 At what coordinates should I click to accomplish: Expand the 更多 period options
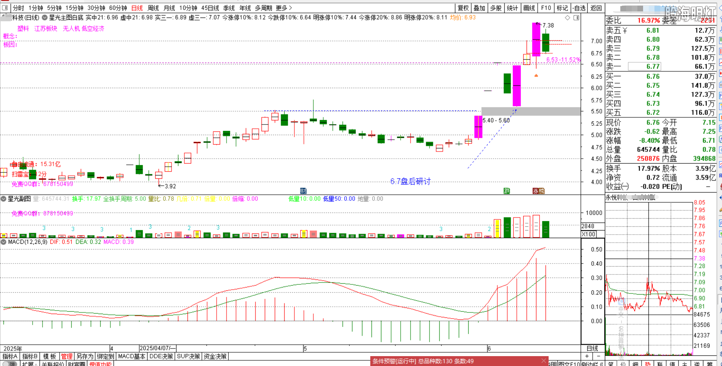tap(284, 8)
